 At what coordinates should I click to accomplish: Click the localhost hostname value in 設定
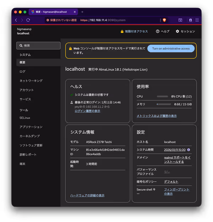[170, 142]
